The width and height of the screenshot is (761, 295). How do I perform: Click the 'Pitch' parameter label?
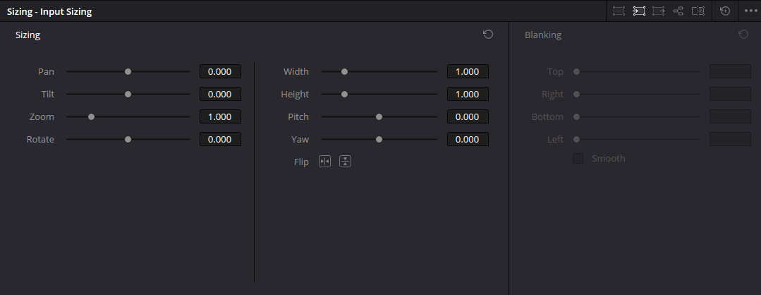click(x=298, y=116)
